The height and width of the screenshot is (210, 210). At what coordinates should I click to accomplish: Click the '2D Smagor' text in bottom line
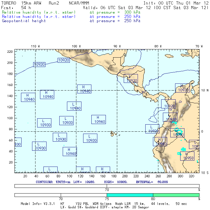tap(141, 207)
